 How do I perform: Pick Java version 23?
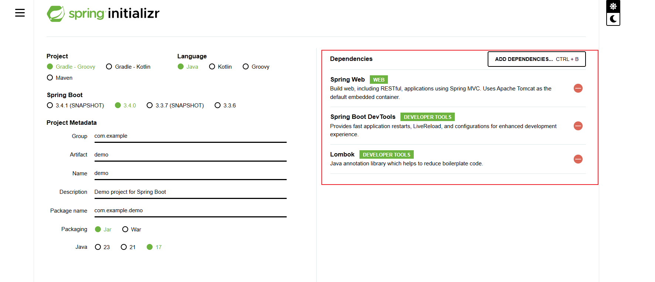(x=102, y=247)
